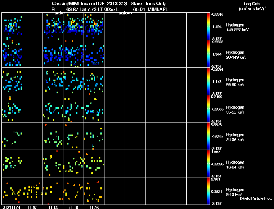The width and height of the screenshot is (274, 209).
Task: Inspect the 13-24 keV panel at 313T11:01
Action: coord(12,164)
